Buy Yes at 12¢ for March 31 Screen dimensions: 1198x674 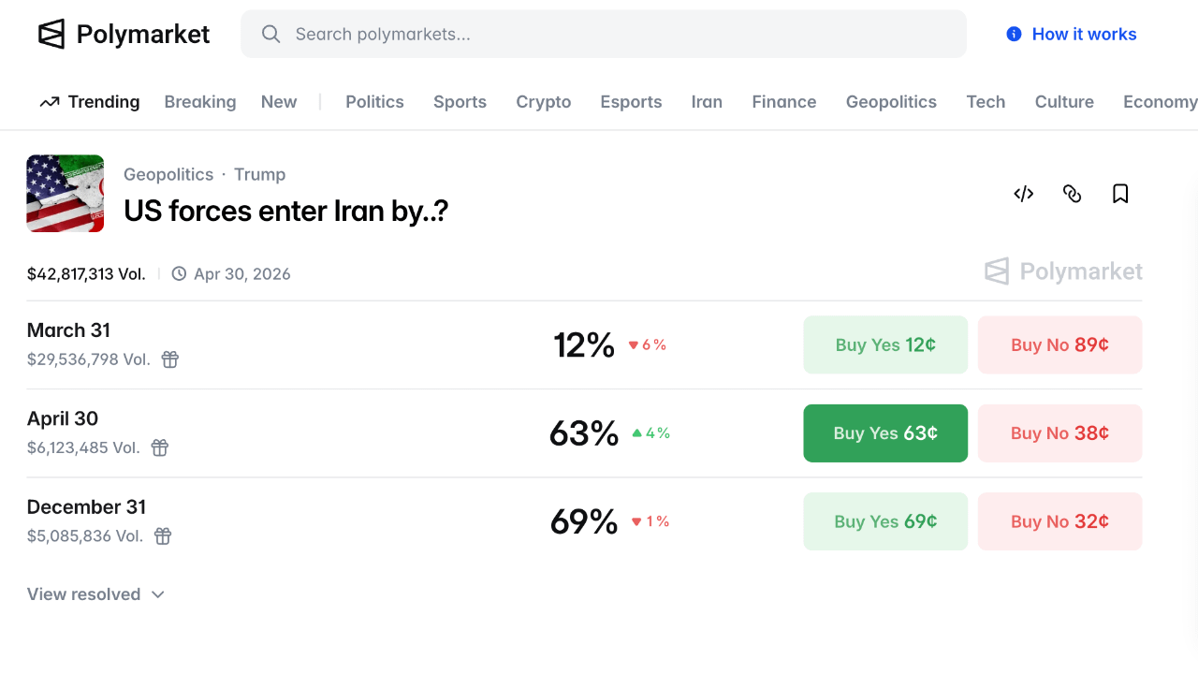pos(885,345)
